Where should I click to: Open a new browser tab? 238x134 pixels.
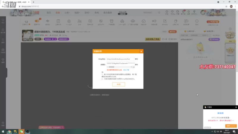[33, 2]
